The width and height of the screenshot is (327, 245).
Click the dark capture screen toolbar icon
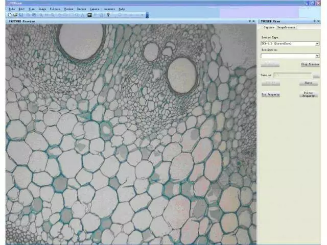click(89, 15)
